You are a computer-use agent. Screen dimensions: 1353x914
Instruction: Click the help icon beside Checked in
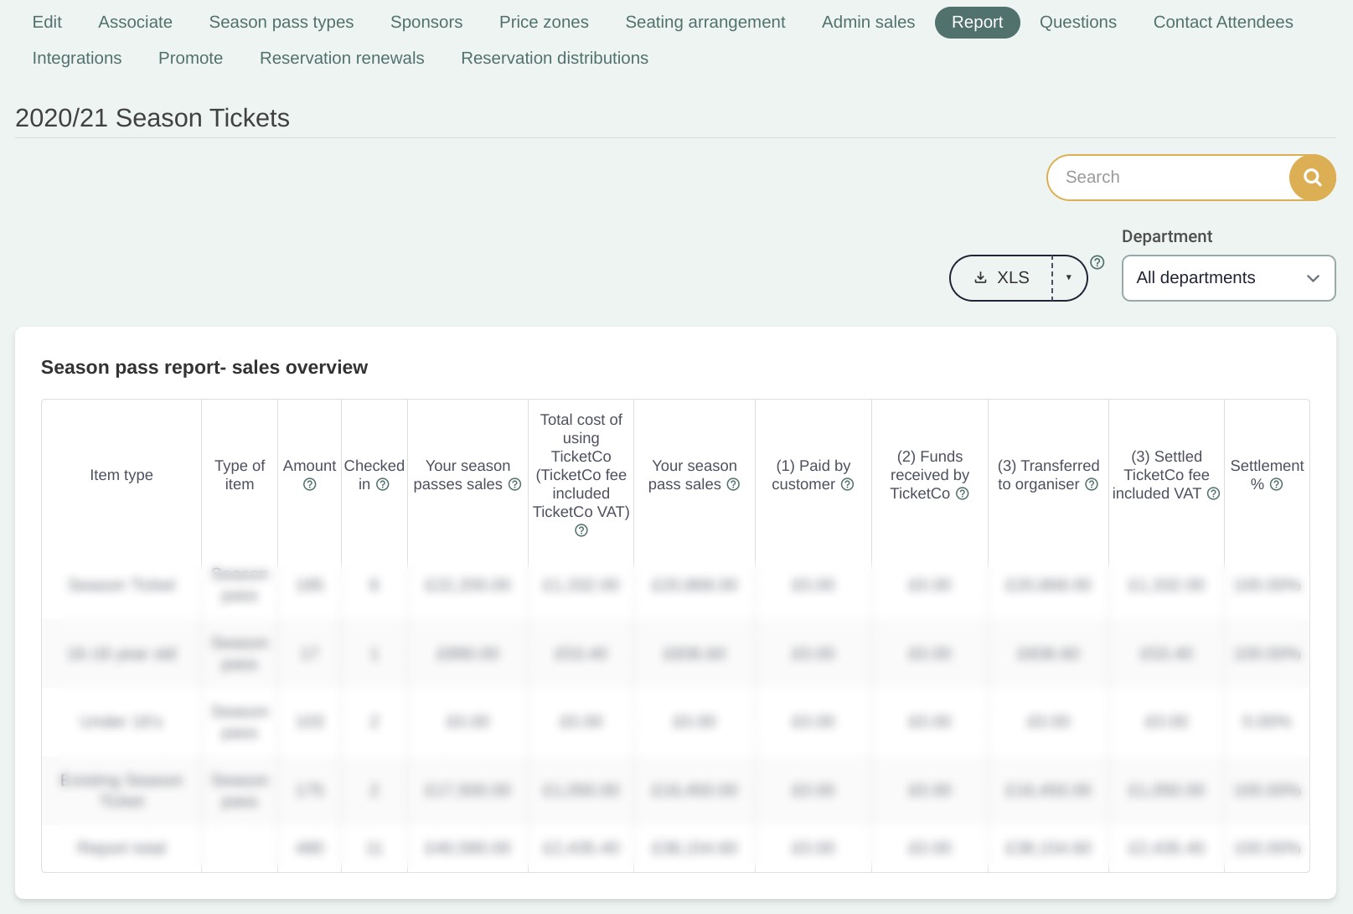[x=383, y=484]
